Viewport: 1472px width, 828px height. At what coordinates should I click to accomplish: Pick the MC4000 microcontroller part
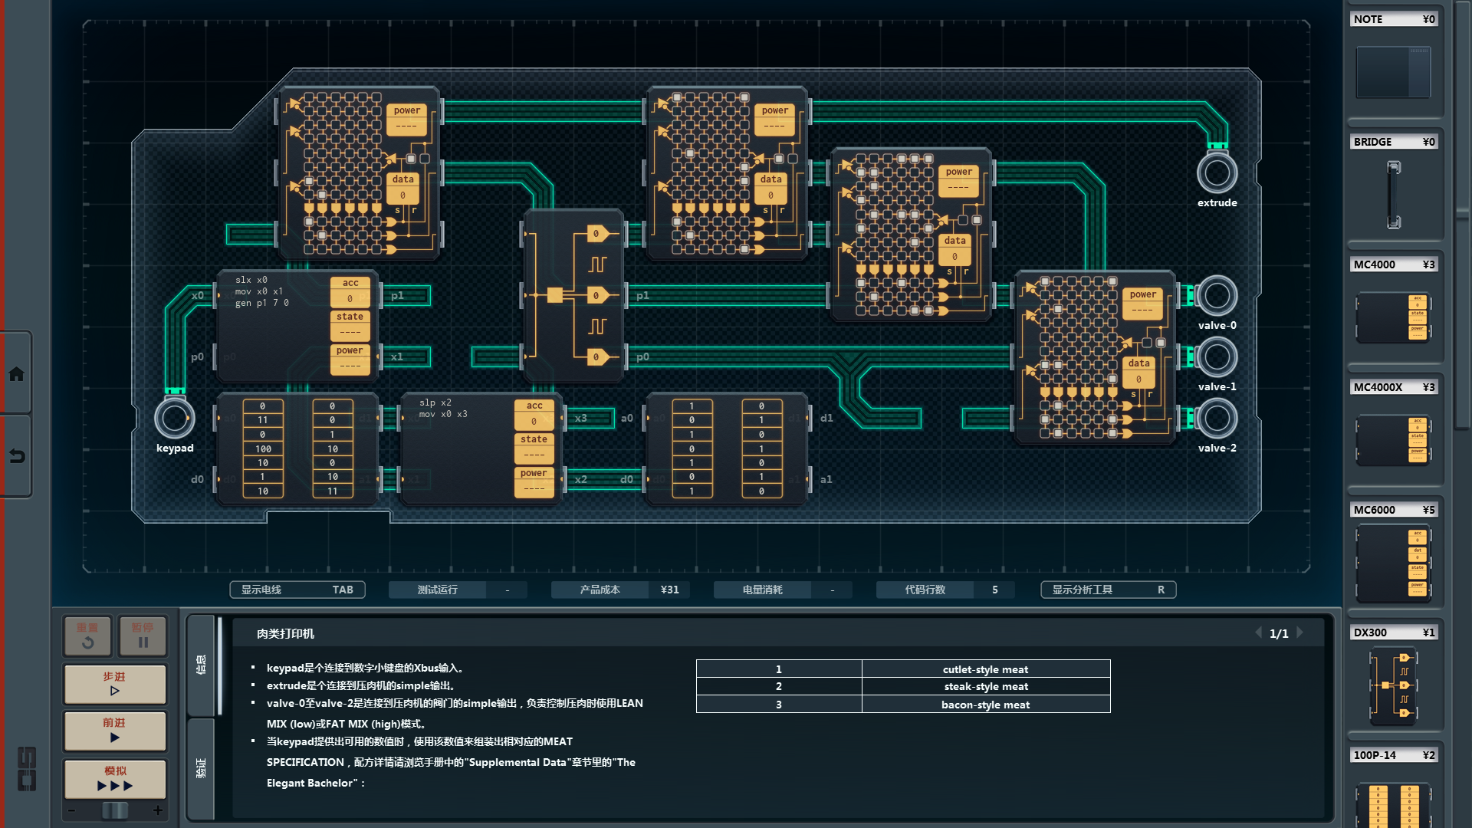(1393, 317)
